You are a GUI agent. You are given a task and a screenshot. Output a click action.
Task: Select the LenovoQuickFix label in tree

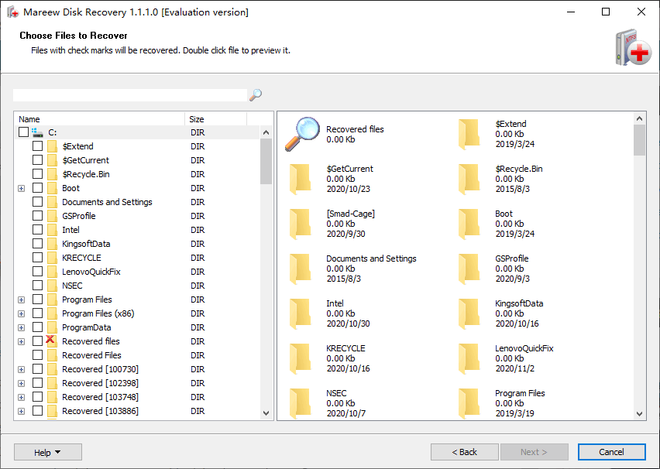tap(91, 272)
